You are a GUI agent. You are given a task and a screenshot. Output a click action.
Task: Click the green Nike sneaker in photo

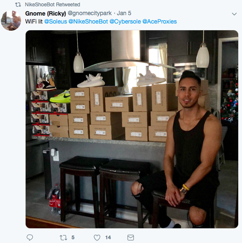pyautogui.click(x=60, y=97)
